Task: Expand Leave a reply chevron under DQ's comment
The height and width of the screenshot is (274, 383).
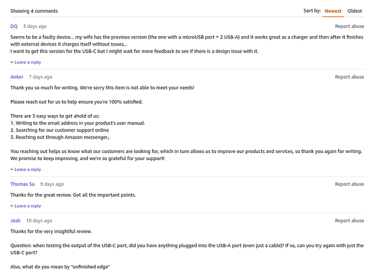Action: pyautogui.click(x=12, y=62)
